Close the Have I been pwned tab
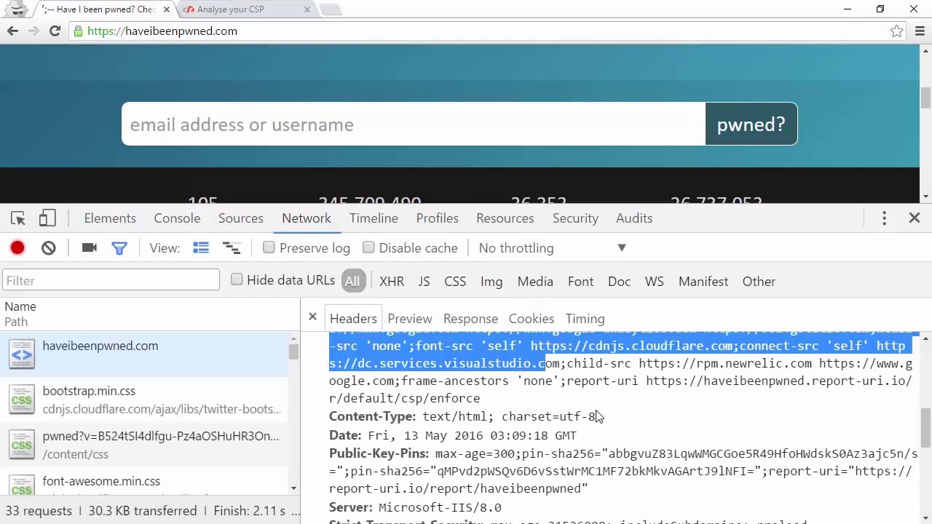This screenshot has width=932, height=524. 167,9
